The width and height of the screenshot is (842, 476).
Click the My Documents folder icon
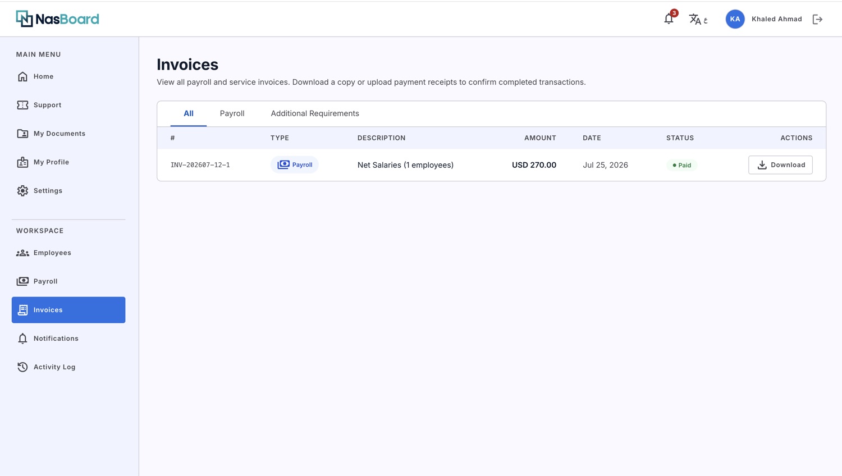(x=22, y=134)
